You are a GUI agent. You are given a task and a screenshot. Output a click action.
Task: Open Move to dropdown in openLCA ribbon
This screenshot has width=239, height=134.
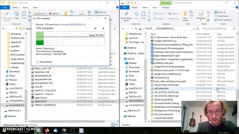40,13
